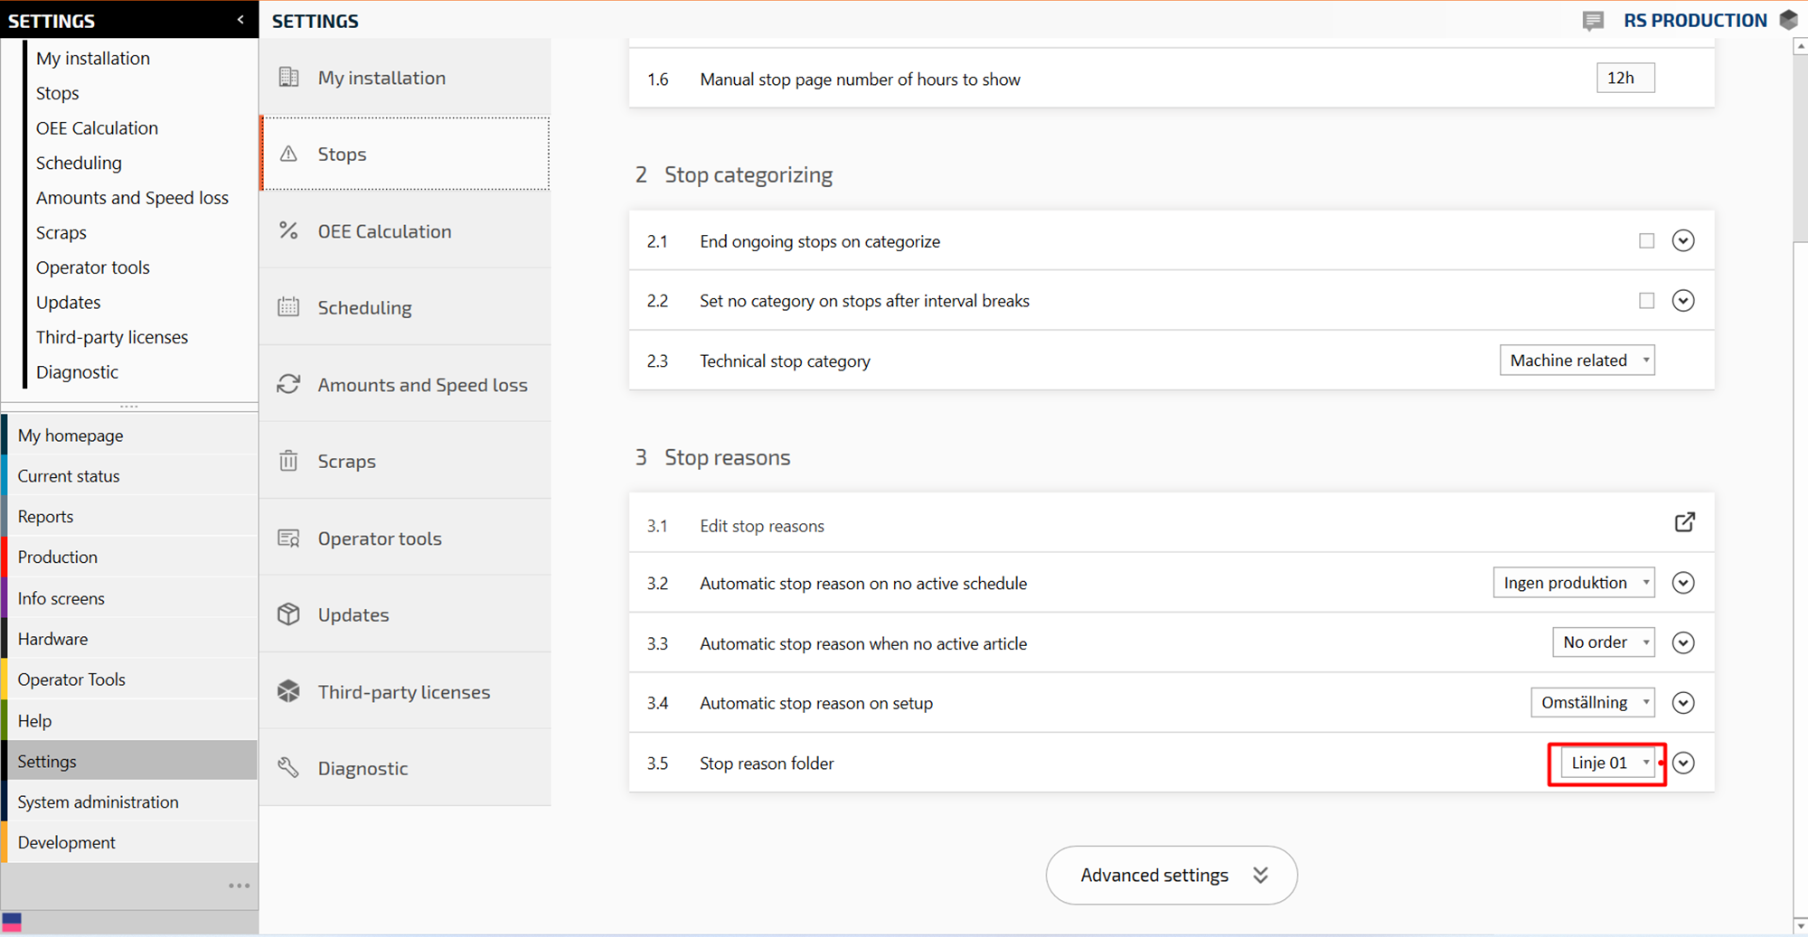The width and height of the screenshot is (1808, 937).
Task: Open the Ingen produktion dropdown
Action: (x=1574, y=583)
